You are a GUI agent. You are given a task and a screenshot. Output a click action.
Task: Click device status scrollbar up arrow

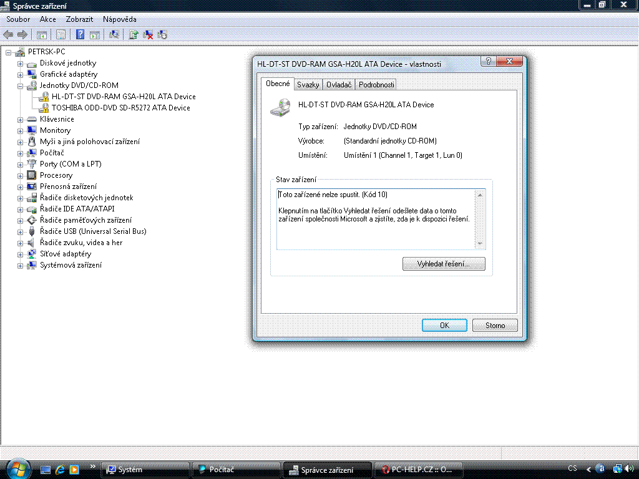click(480, 195)
